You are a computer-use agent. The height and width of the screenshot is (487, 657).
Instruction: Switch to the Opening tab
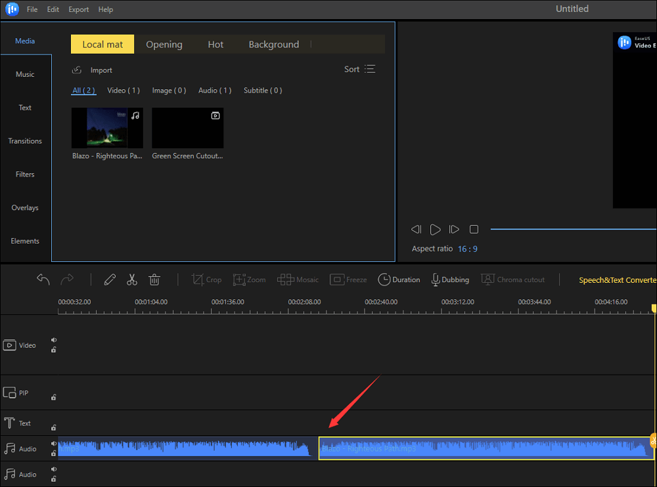point(164,45)
